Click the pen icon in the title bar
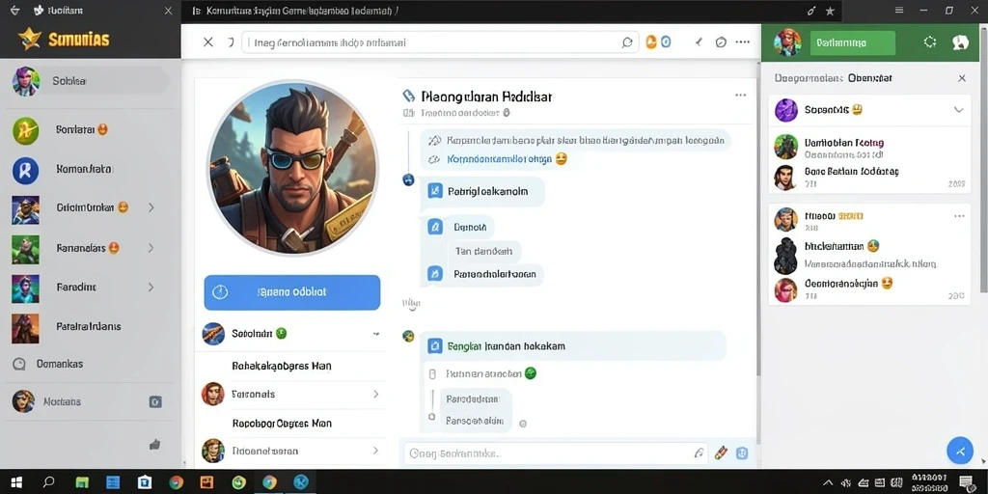The height and width of the screenshot is (494, 988). coord(811,11)
